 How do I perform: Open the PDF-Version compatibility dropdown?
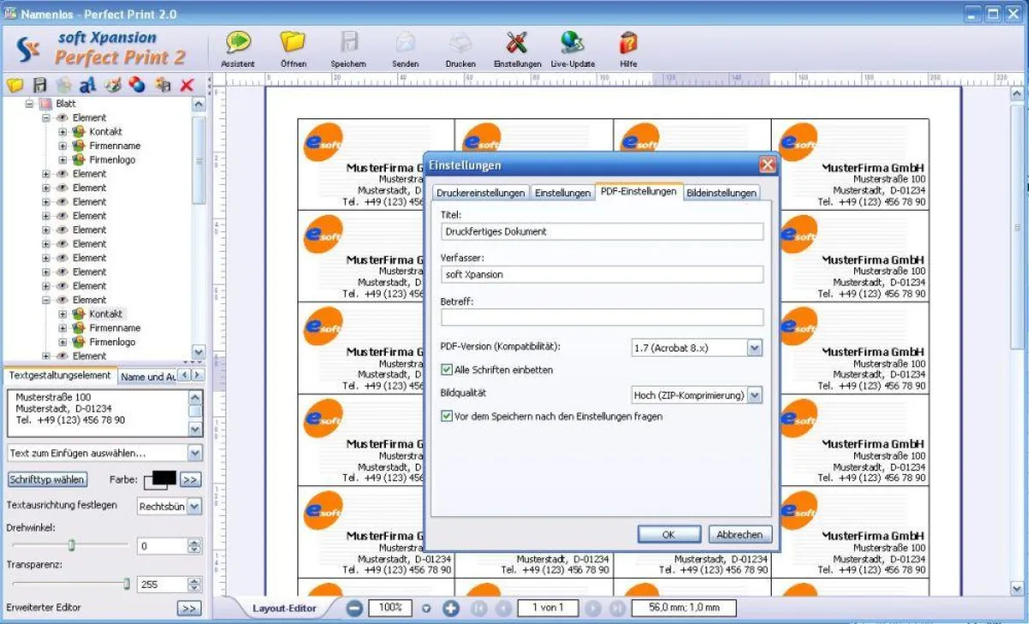(754, 347)
